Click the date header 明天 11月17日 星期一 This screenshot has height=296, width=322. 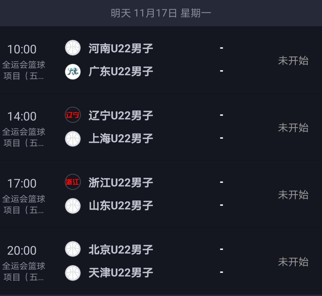tap(161, 13)
